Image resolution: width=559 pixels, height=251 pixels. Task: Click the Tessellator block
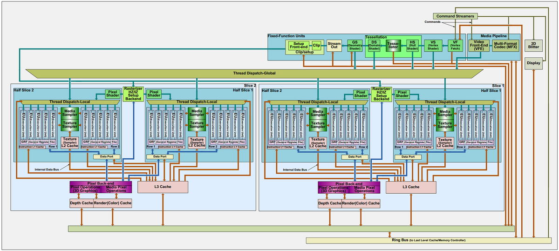[x=393, y=46]
